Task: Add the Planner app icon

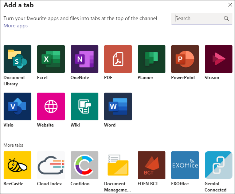Action: [152, 59]
